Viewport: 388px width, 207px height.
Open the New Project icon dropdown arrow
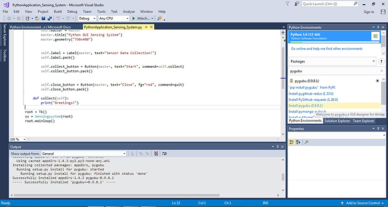click(32, 19)
